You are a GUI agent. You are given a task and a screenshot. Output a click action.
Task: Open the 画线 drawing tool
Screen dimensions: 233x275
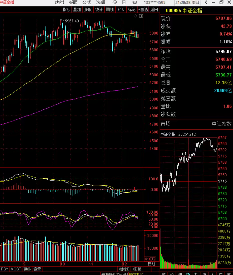pos(110,10)
